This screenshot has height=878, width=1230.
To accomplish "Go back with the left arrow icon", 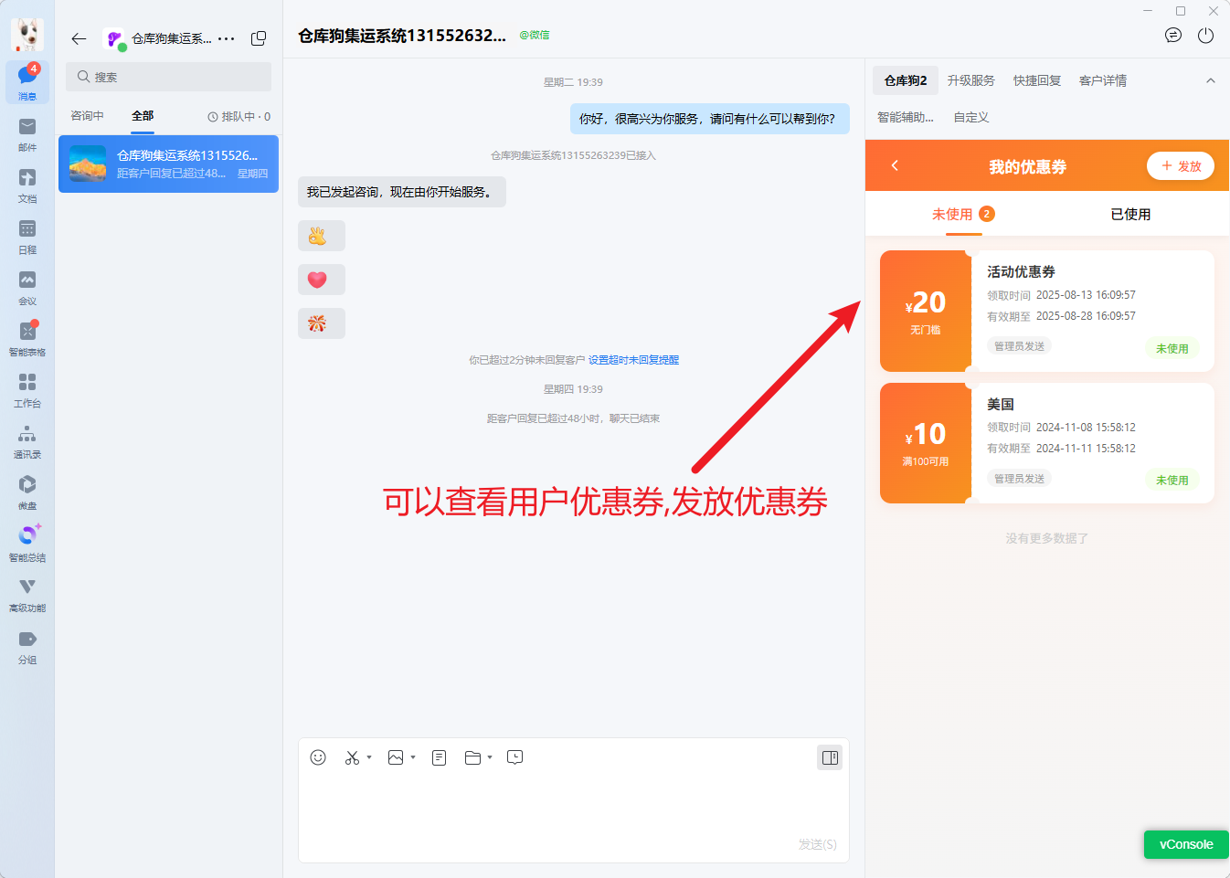I will click(79, 38).
